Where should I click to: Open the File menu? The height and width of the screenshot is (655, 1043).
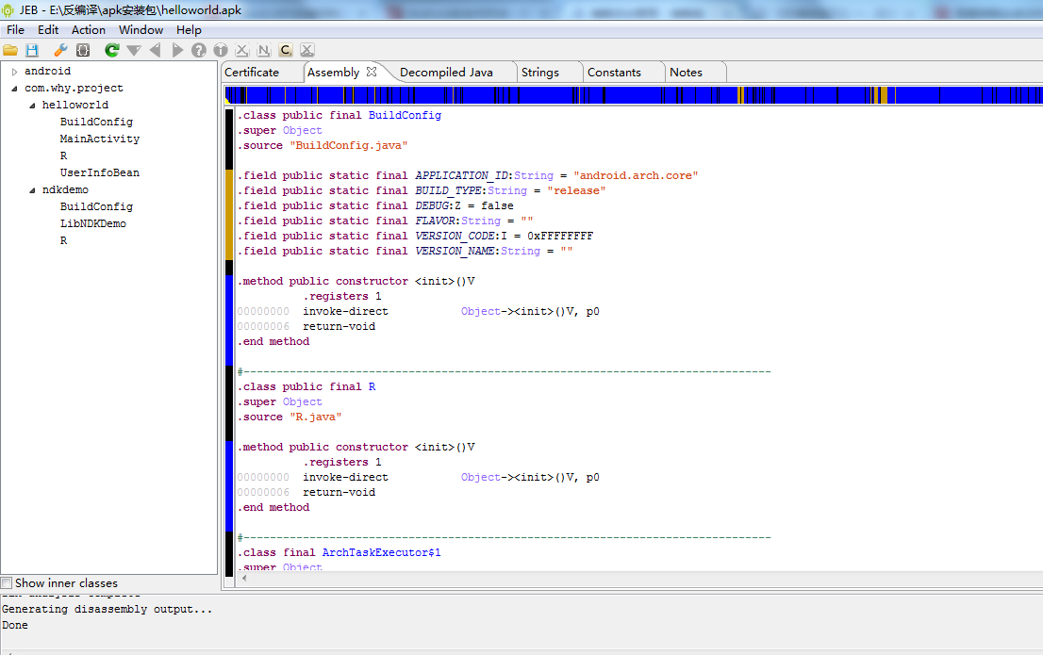coord(15,30)
